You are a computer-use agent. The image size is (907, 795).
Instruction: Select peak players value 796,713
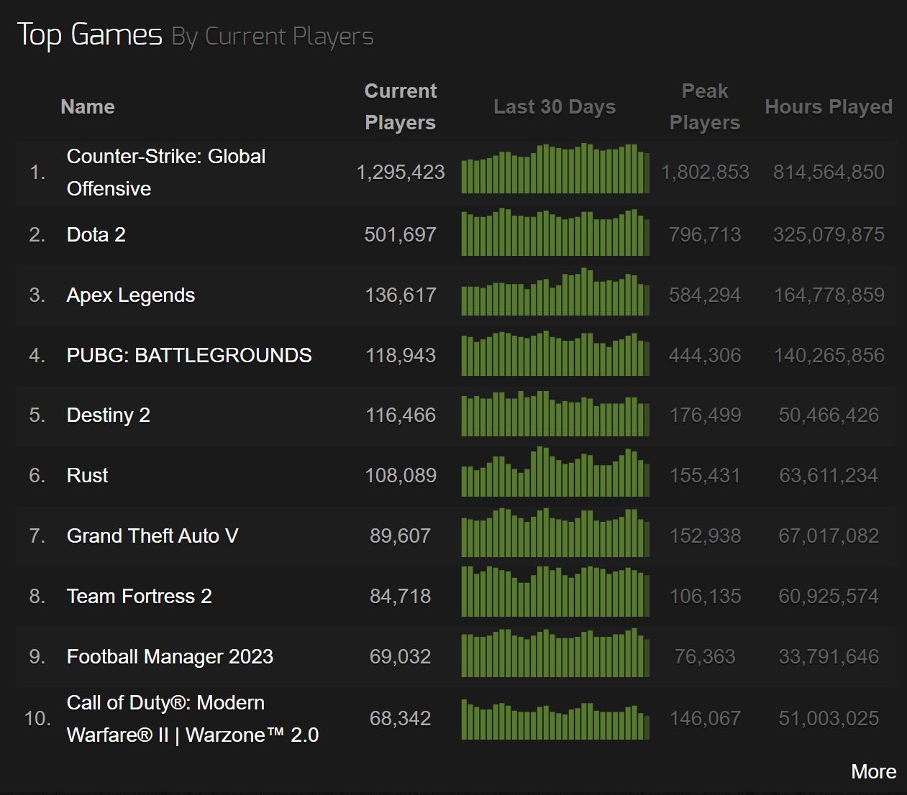tap(705, 234)
